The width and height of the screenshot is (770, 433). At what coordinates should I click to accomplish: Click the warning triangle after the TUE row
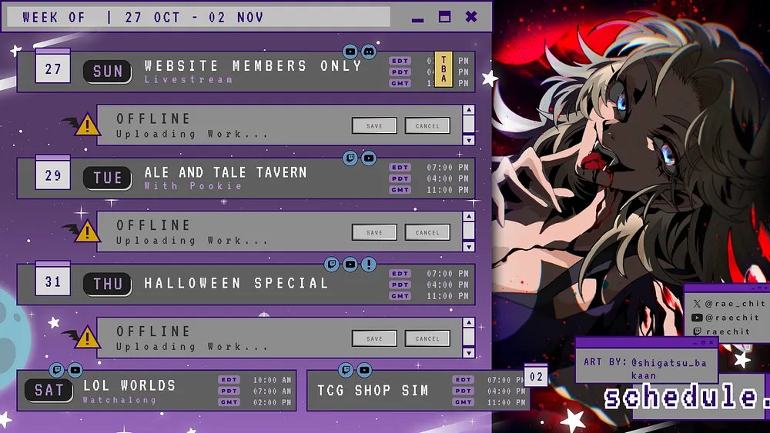click(88, 231)
